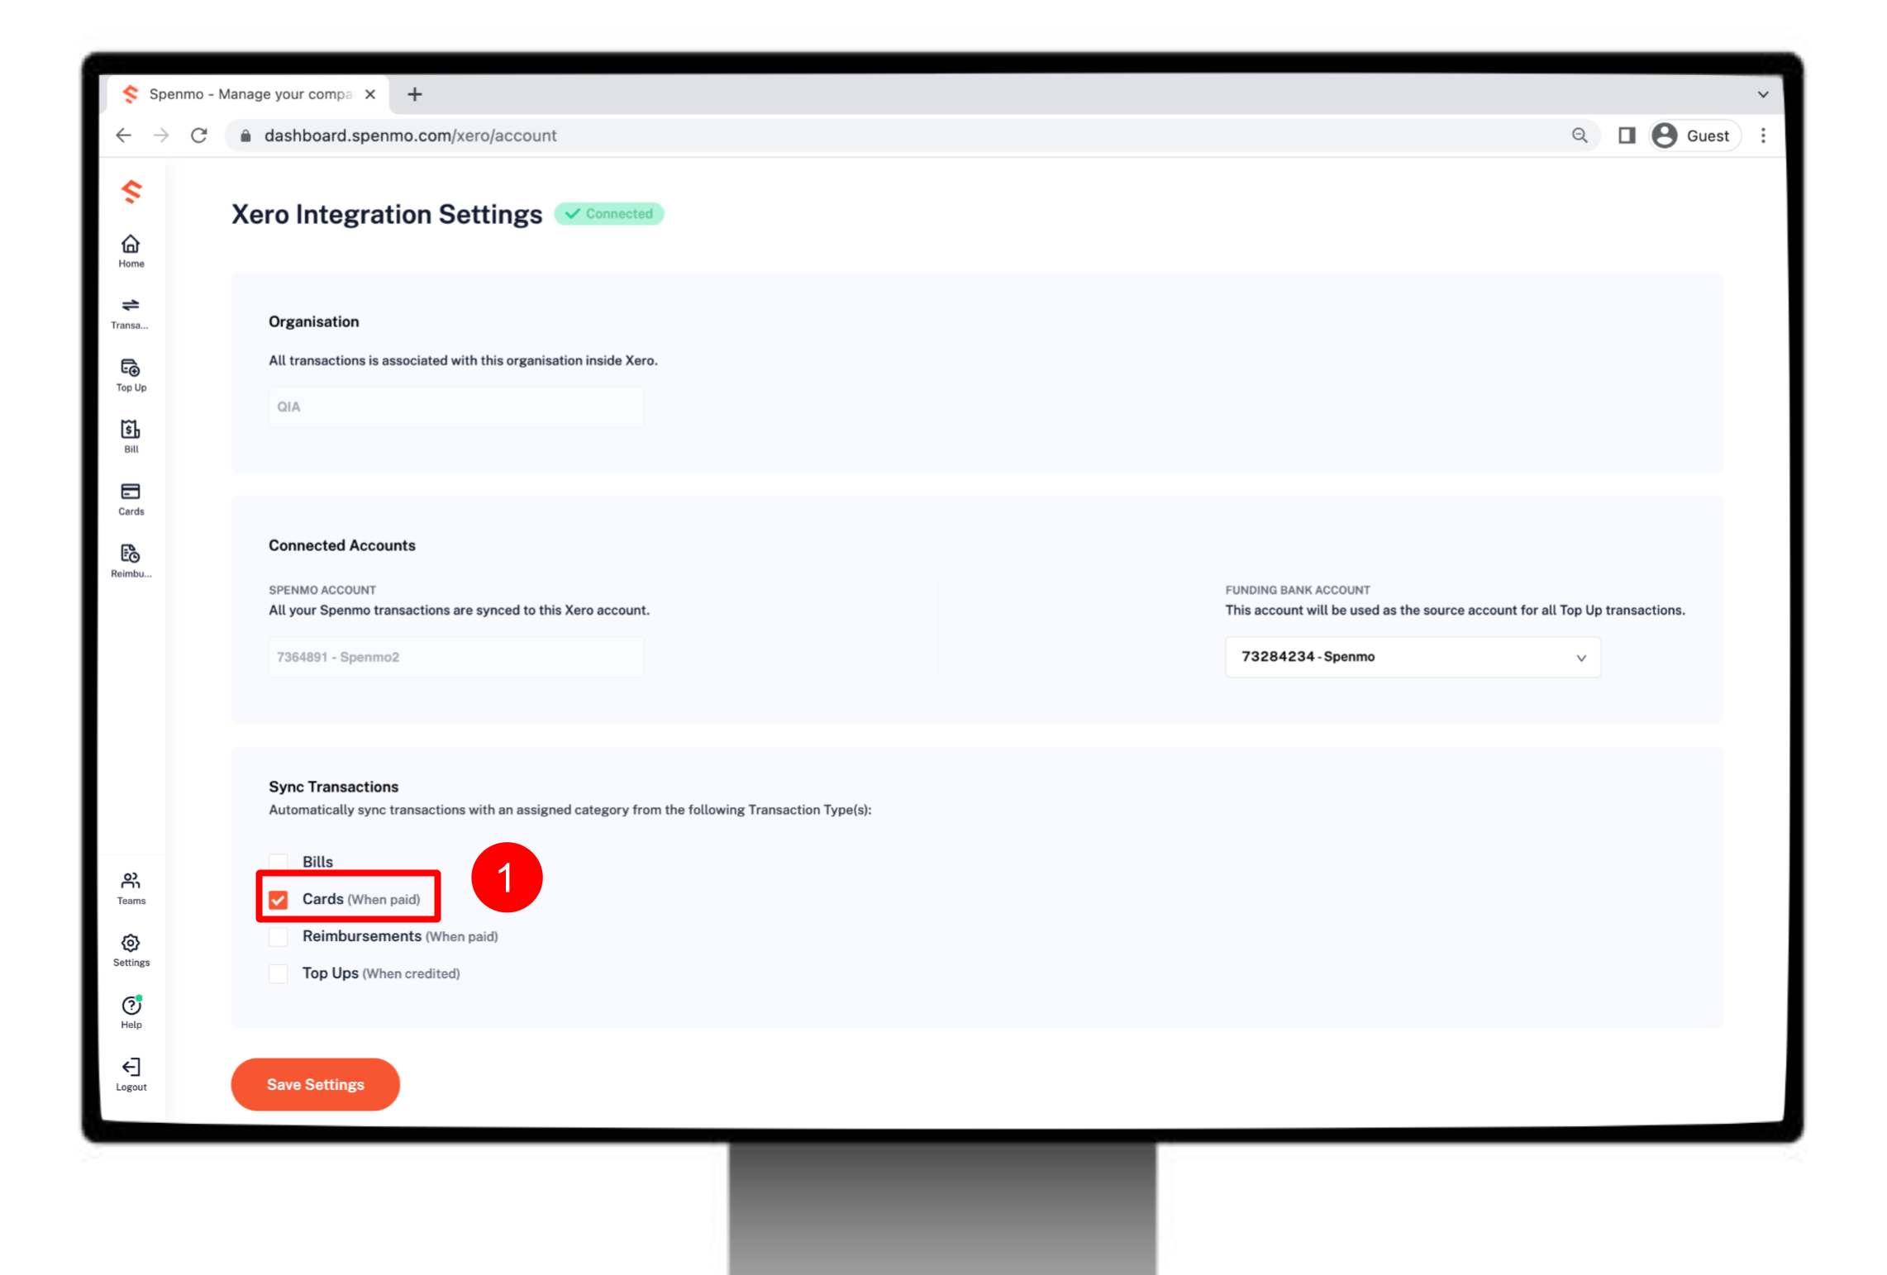Click the 'Xero Integration Settings' heading
Screen dimensions: 1887x1275
pos(386,215)
